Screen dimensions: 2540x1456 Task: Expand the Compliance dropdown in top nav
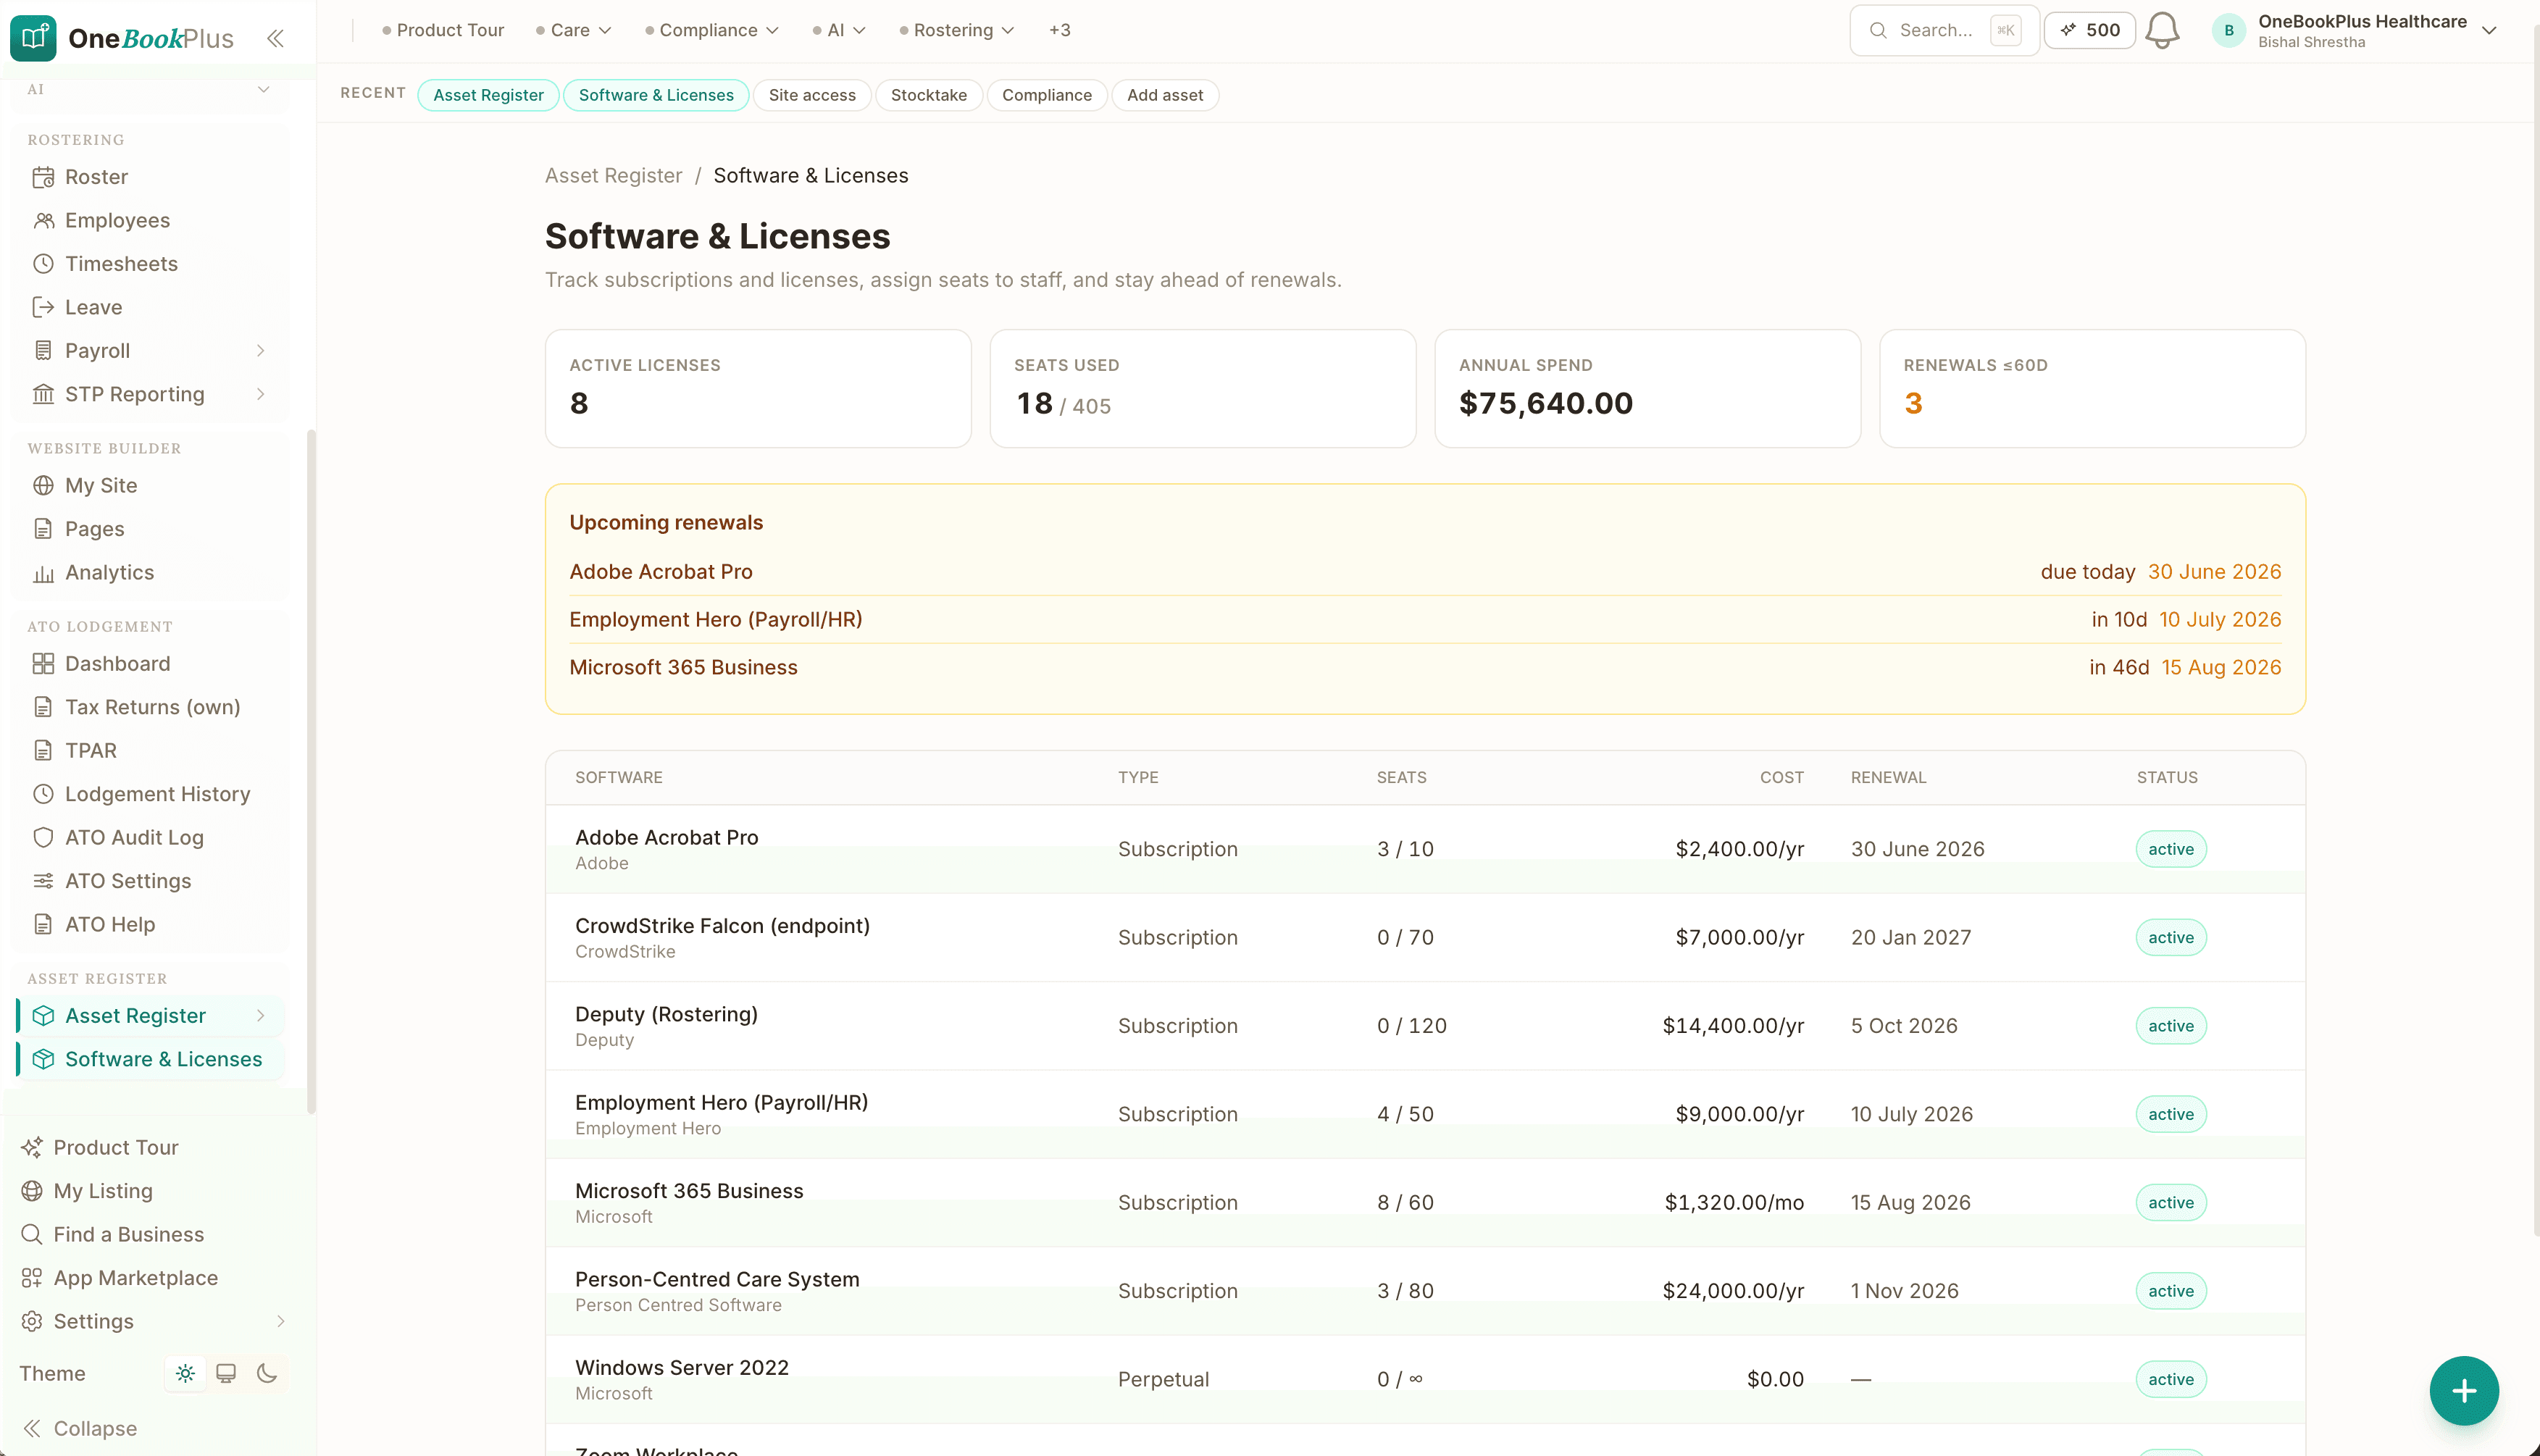point(712,30)
